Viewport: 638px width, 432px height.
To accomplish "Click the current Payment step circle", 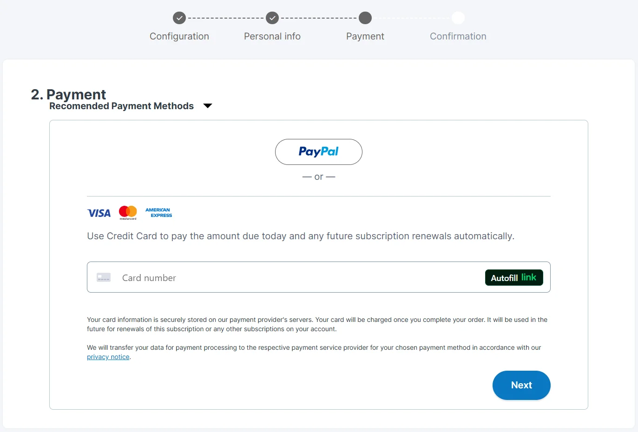I will point(365,18).
